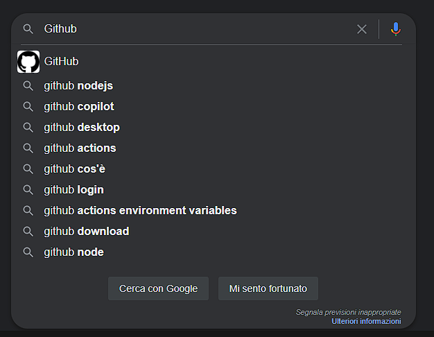Click magnifier icon beside github download
The height and width of the screenshot is (337, 434).
(28, 231)
